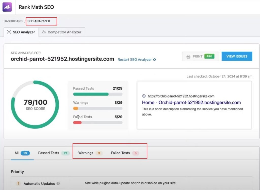Click the Last checked October 24 timestamp
Viewport: 260px width, 190px height.
219,76
